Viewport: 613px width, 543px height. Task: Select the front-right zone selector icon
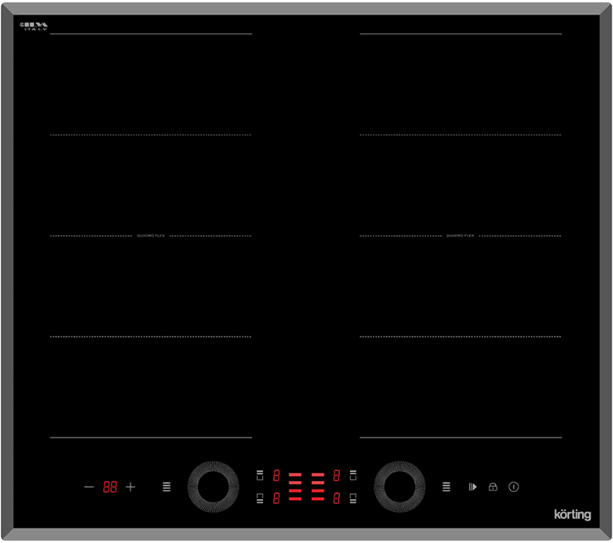[x=353, y=498]
